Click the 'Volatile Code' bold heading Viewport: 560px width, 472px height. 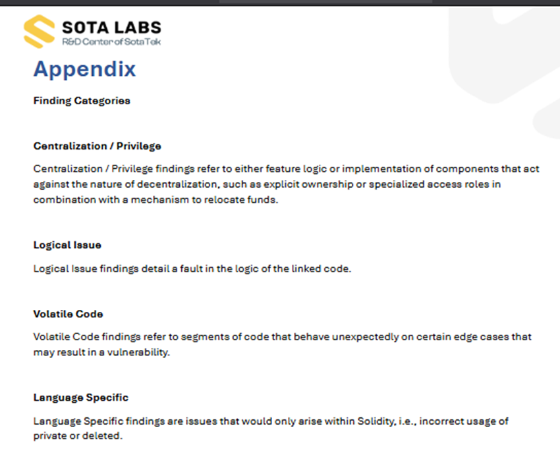(68, 314)
